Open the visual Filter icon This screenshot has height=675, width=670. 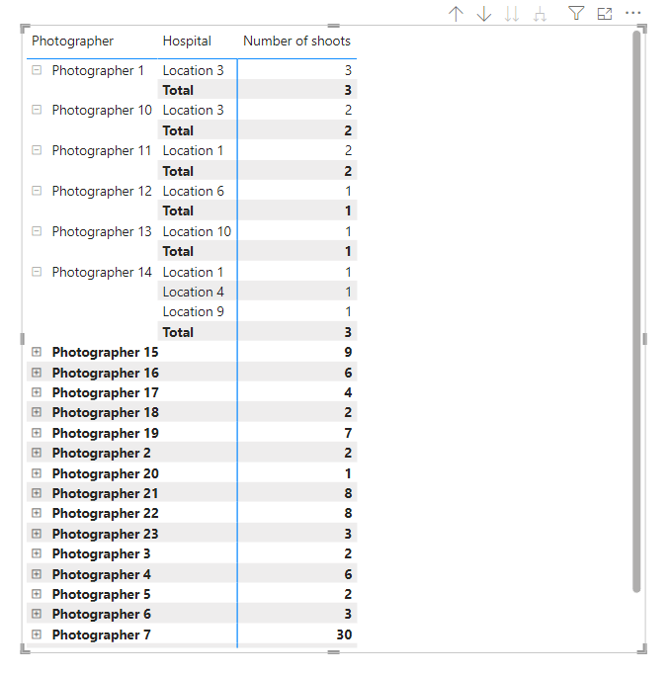(x=576, y=14)
